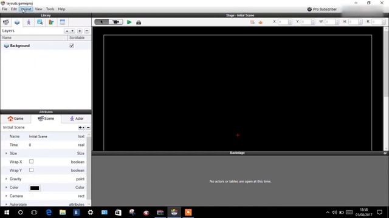Open the Tables library tab icon
Screen dimensions: 389x218
point(63,22)
